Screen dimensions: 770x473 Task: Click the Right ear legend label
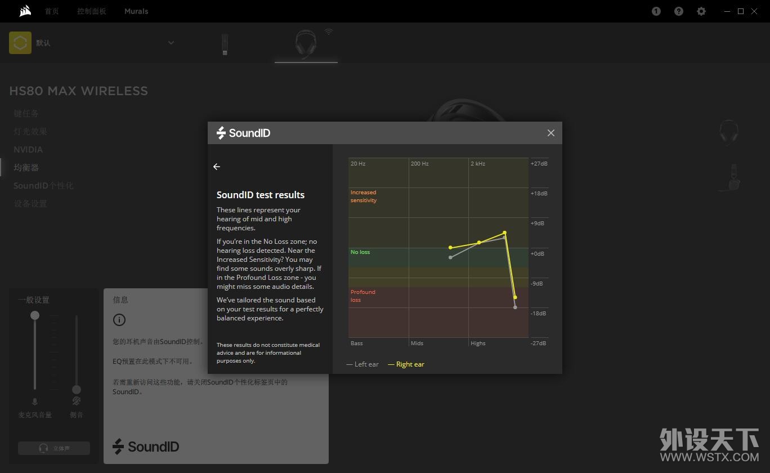(x=406, y=364)
